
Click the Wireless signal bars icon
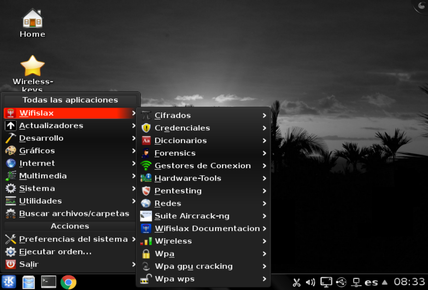tap(146, 241)
